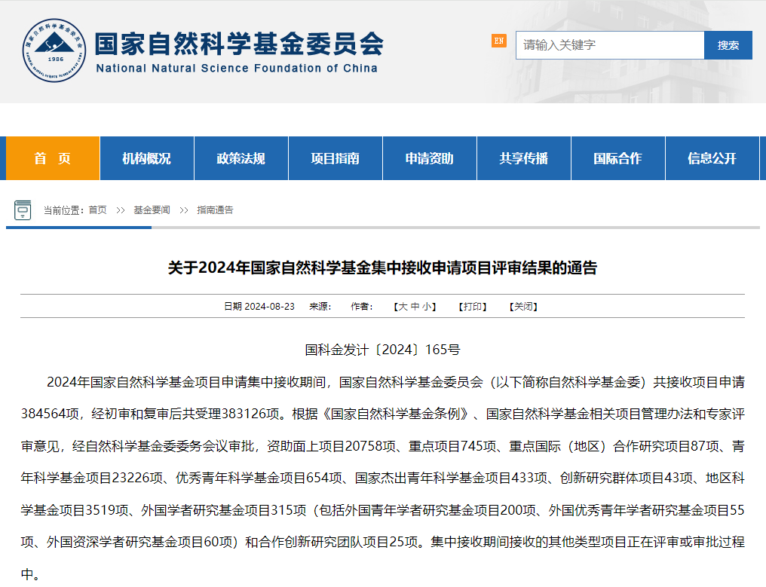766x587 pixels.
Task: Open the 共享传播 menu item
Action: coord(524,158)
